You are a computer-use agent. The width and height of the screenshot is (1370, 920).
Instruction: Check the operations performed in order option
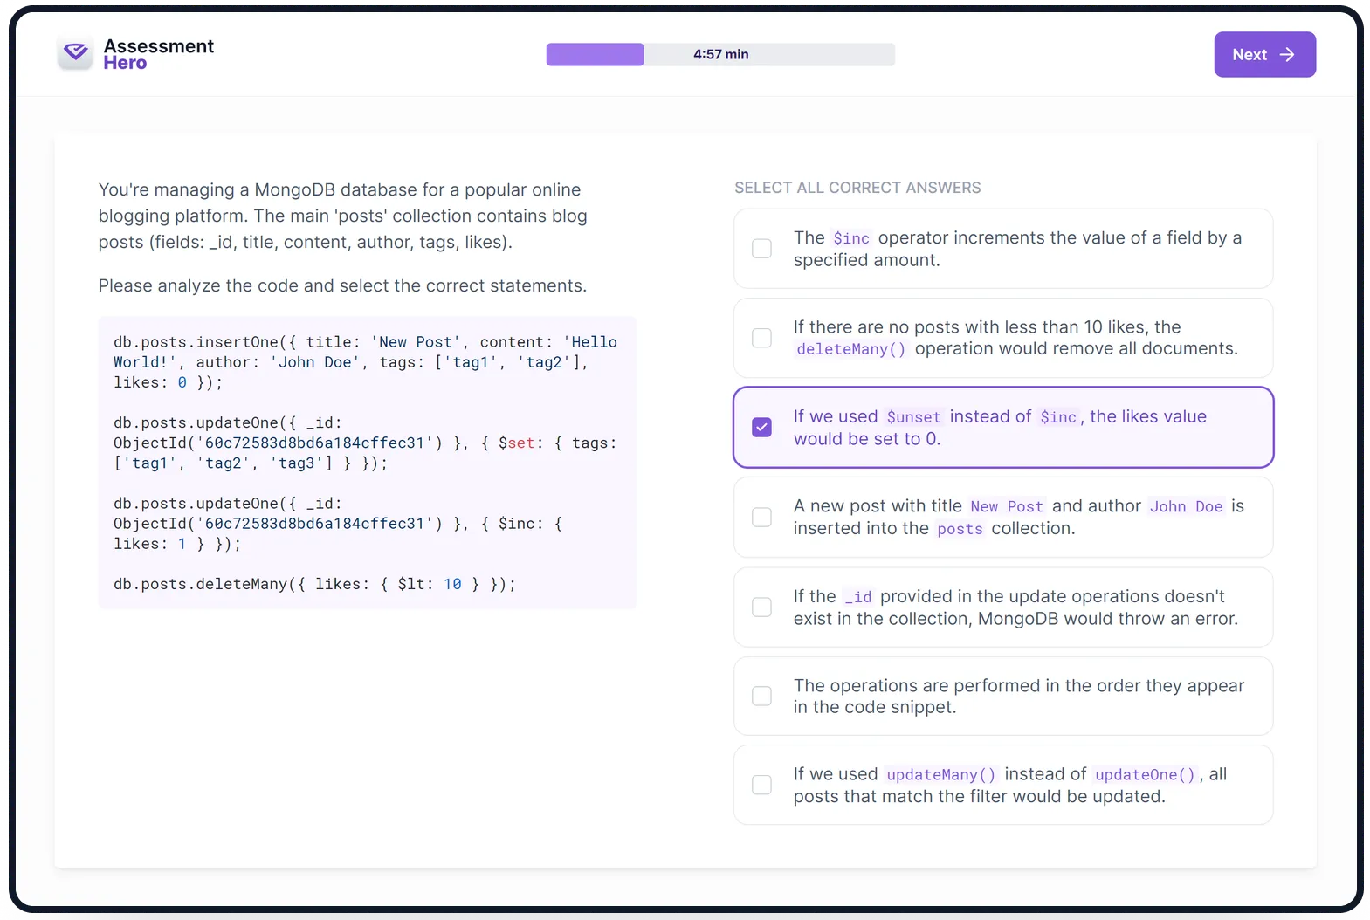762,696
